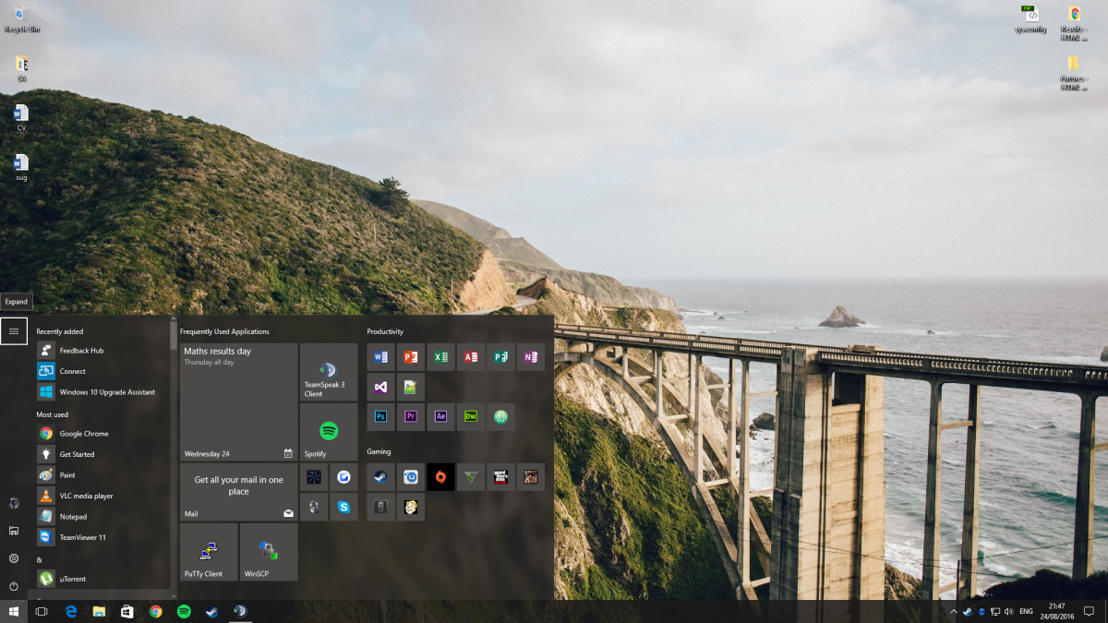Open File Explorer from the taskbar
This screenshot has width=1108, height=623.
(x=99, y=611)
